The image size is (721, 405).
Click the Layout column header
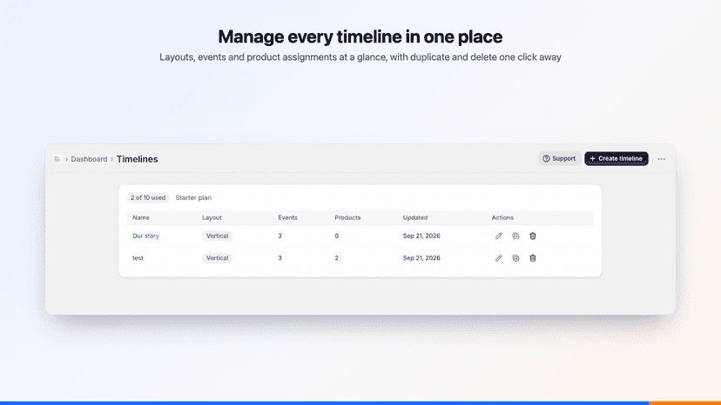tap(212, 217)
